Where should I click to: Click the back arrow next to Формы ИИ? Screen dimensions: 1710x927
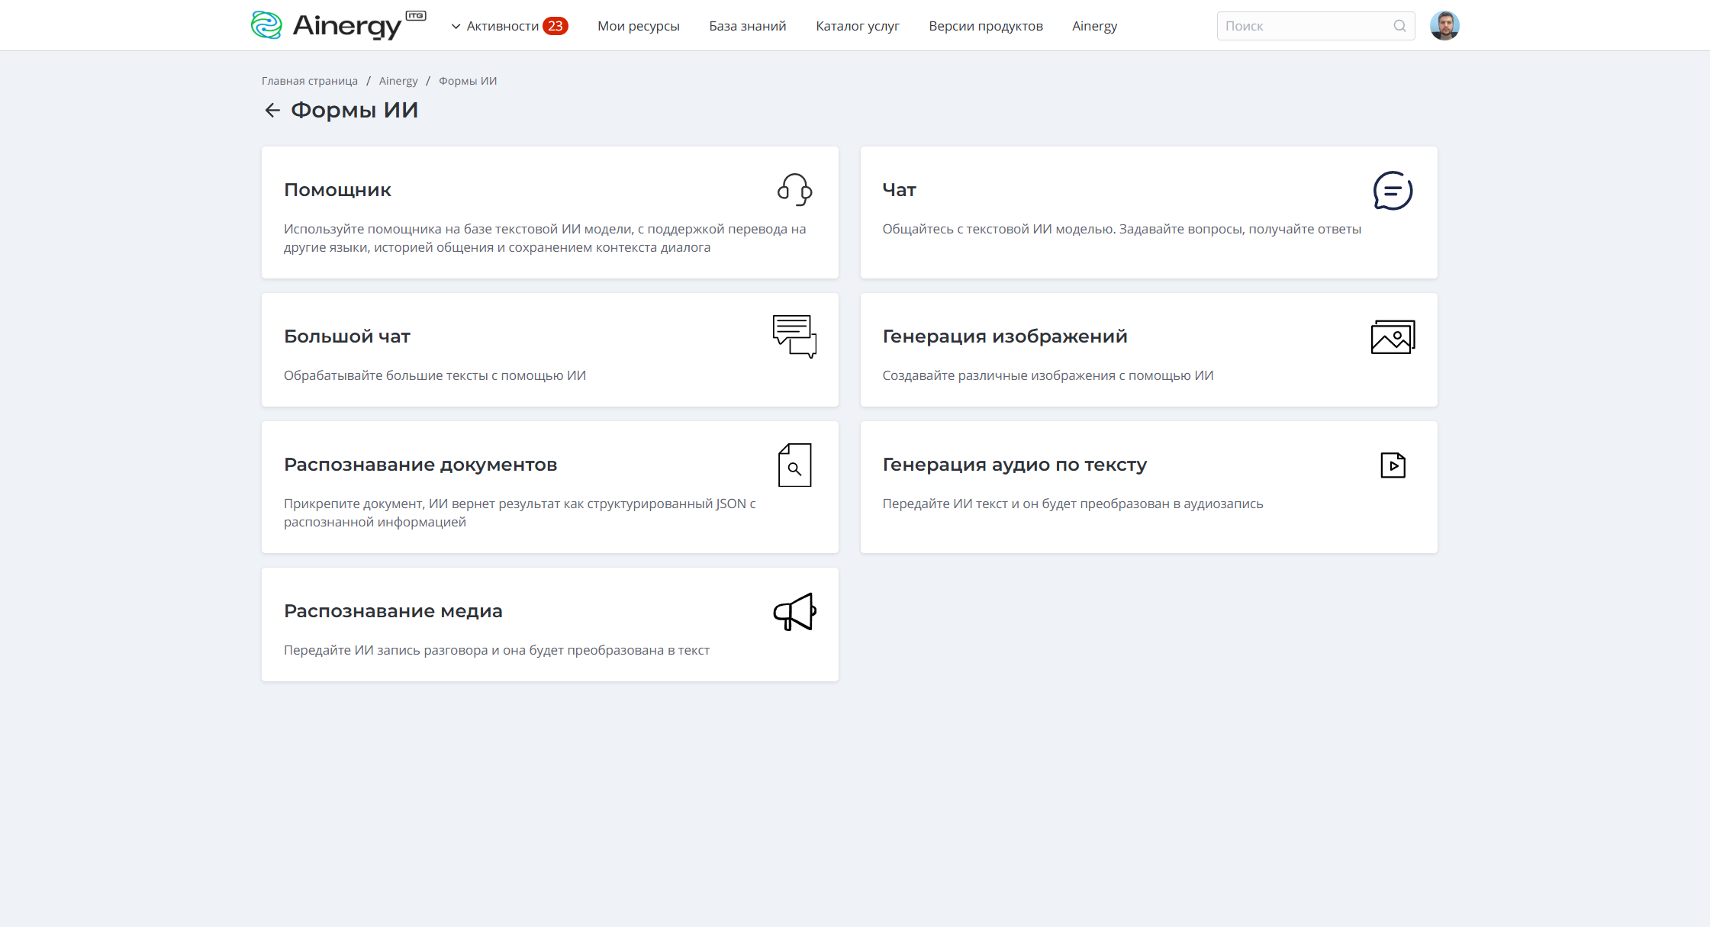(272, 110)
